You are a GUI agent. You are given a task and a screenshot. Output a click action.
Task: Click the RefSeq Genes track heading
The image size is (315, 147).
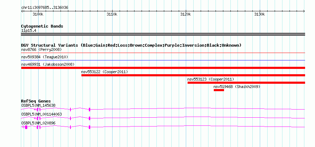pos(36,101)
